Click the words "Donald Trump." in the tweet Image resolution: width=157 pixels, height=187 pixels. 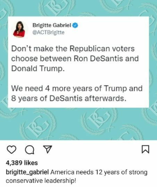pos(38,68)
